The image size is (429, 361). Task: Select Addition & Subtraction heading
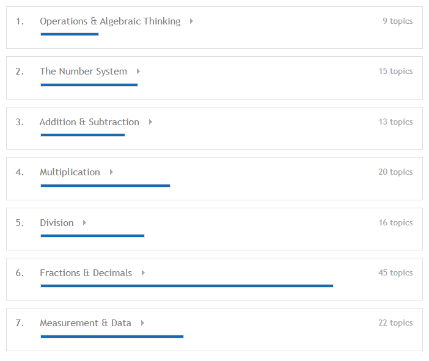click(89, 122)
